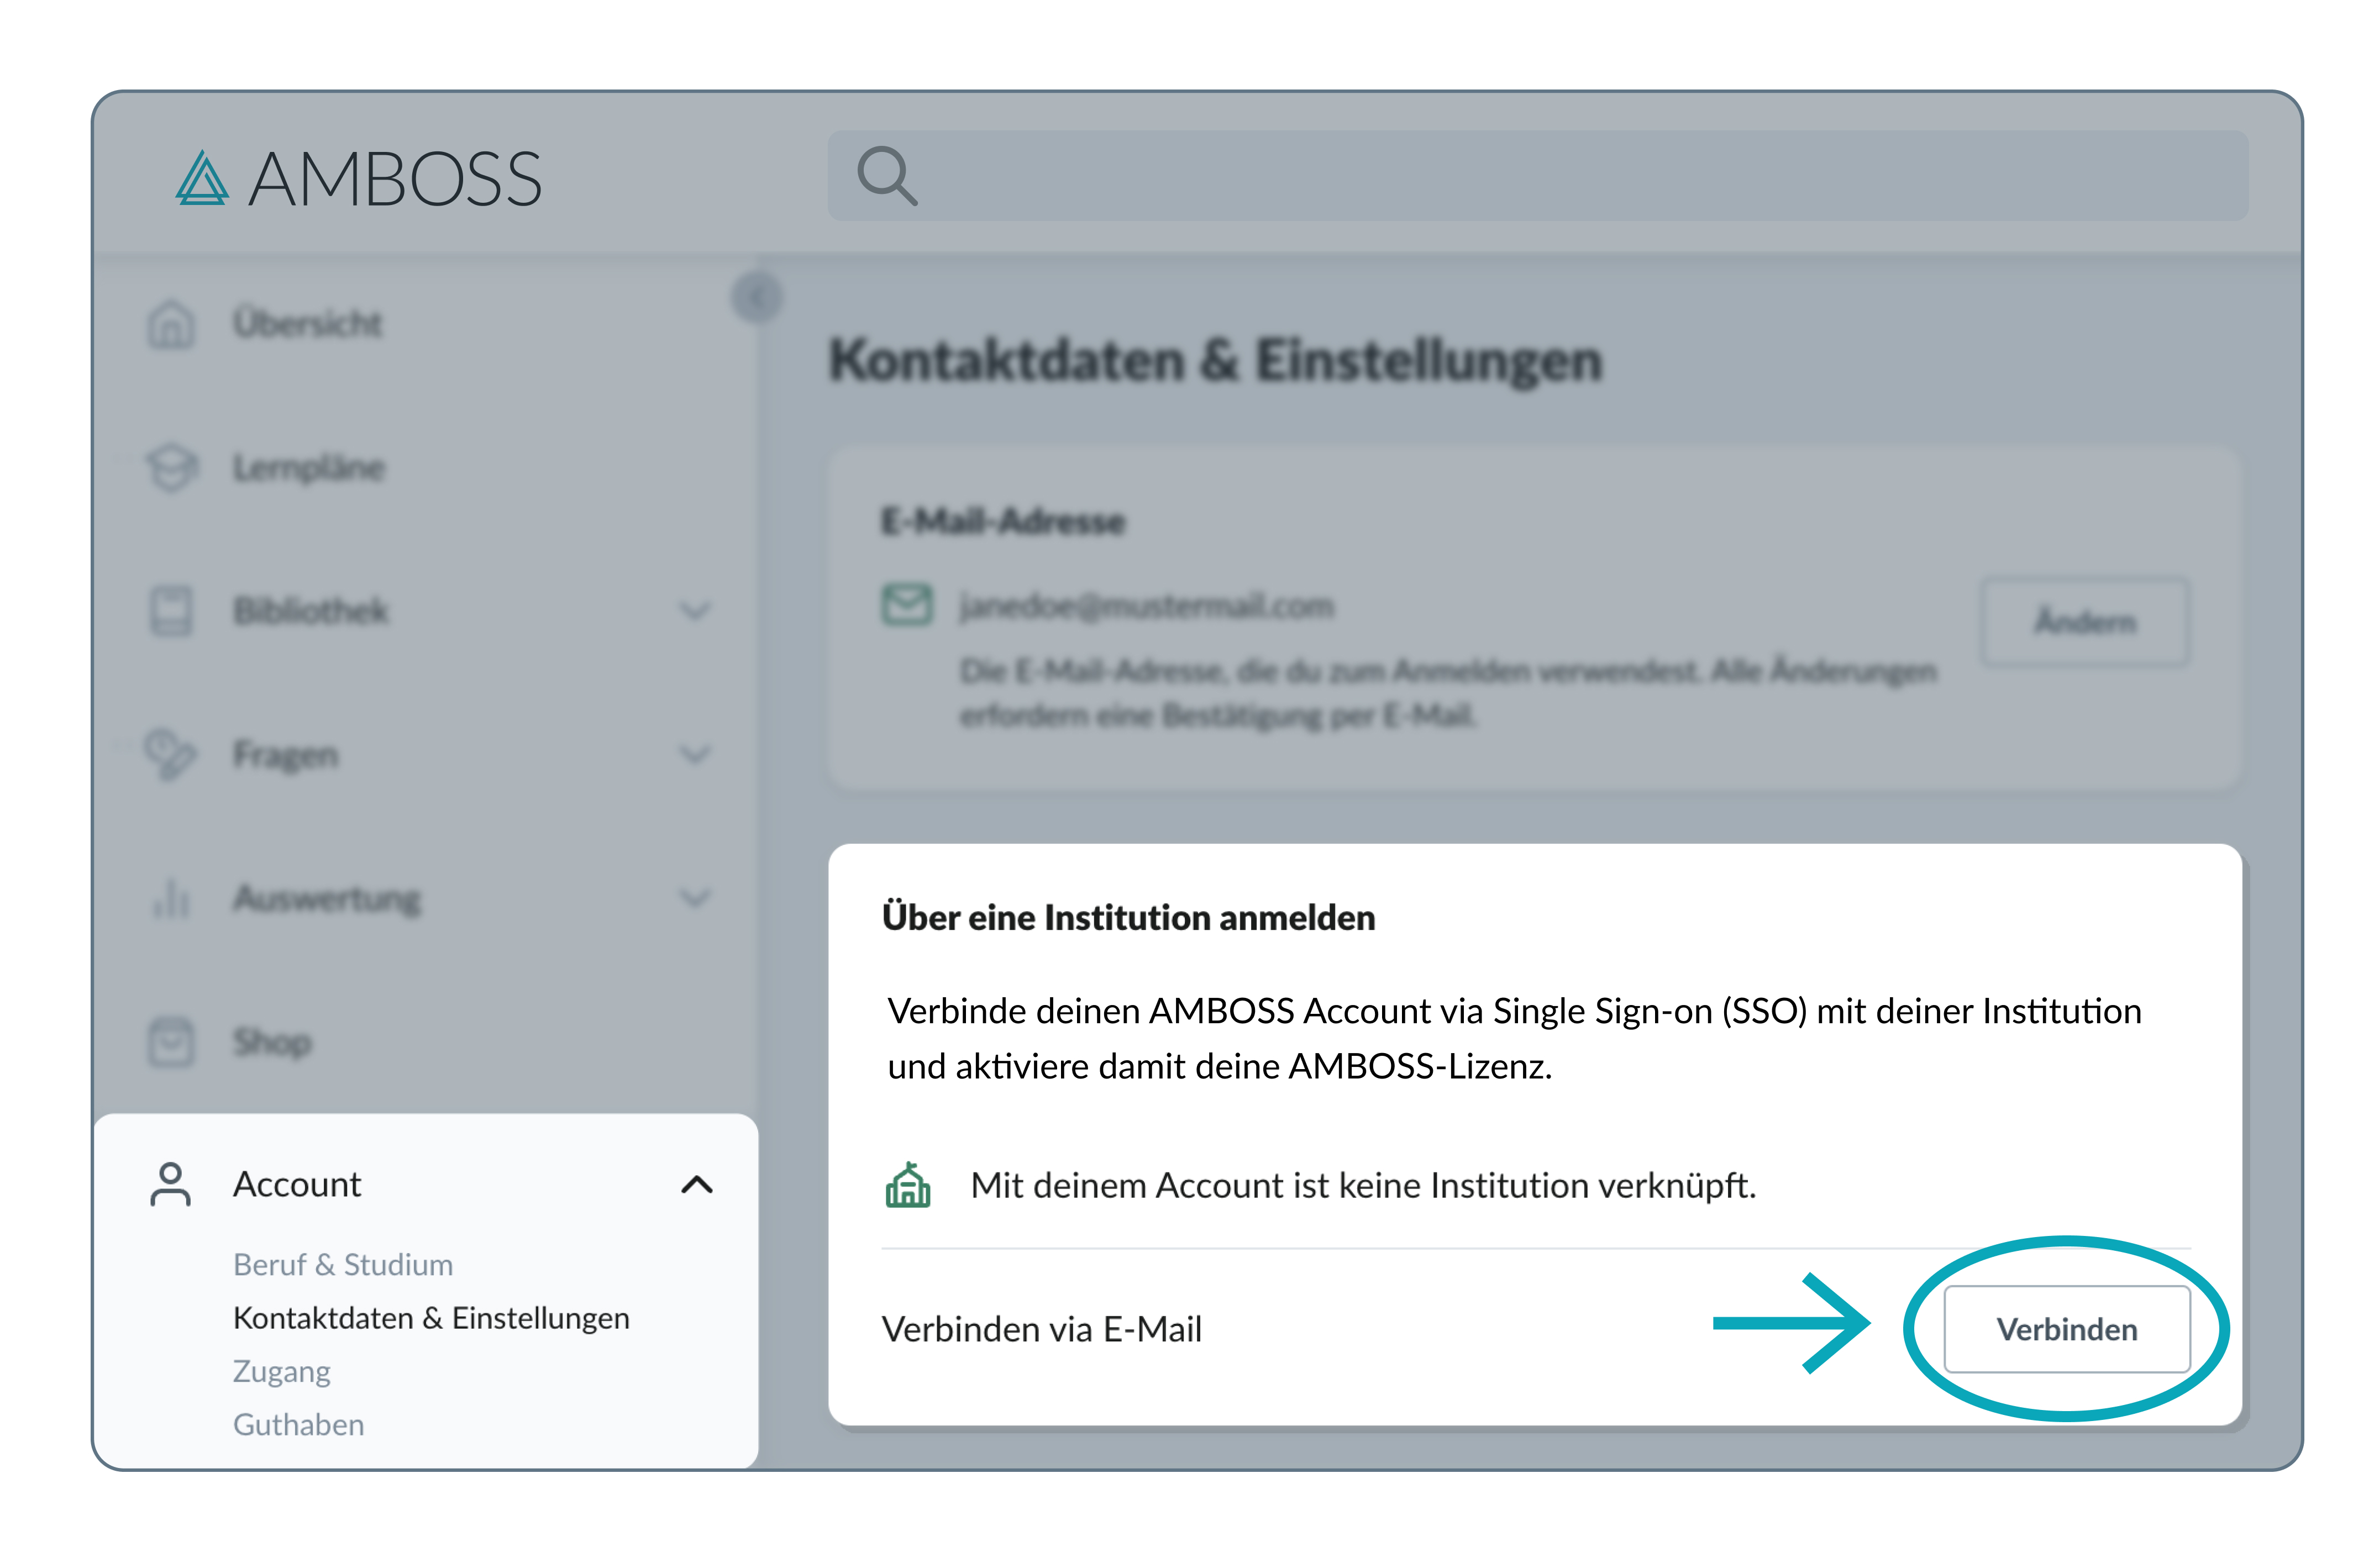Expand the Bibliothek menu chevron
Image resolution: width=2374 pixels, height=1568 pixels.
(x=695, y=610)
